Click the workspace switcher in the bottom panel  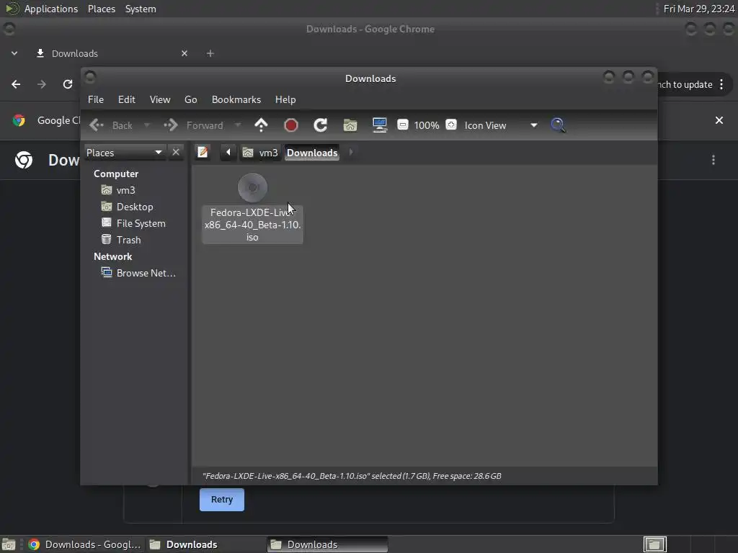click(x=655, y=544)
